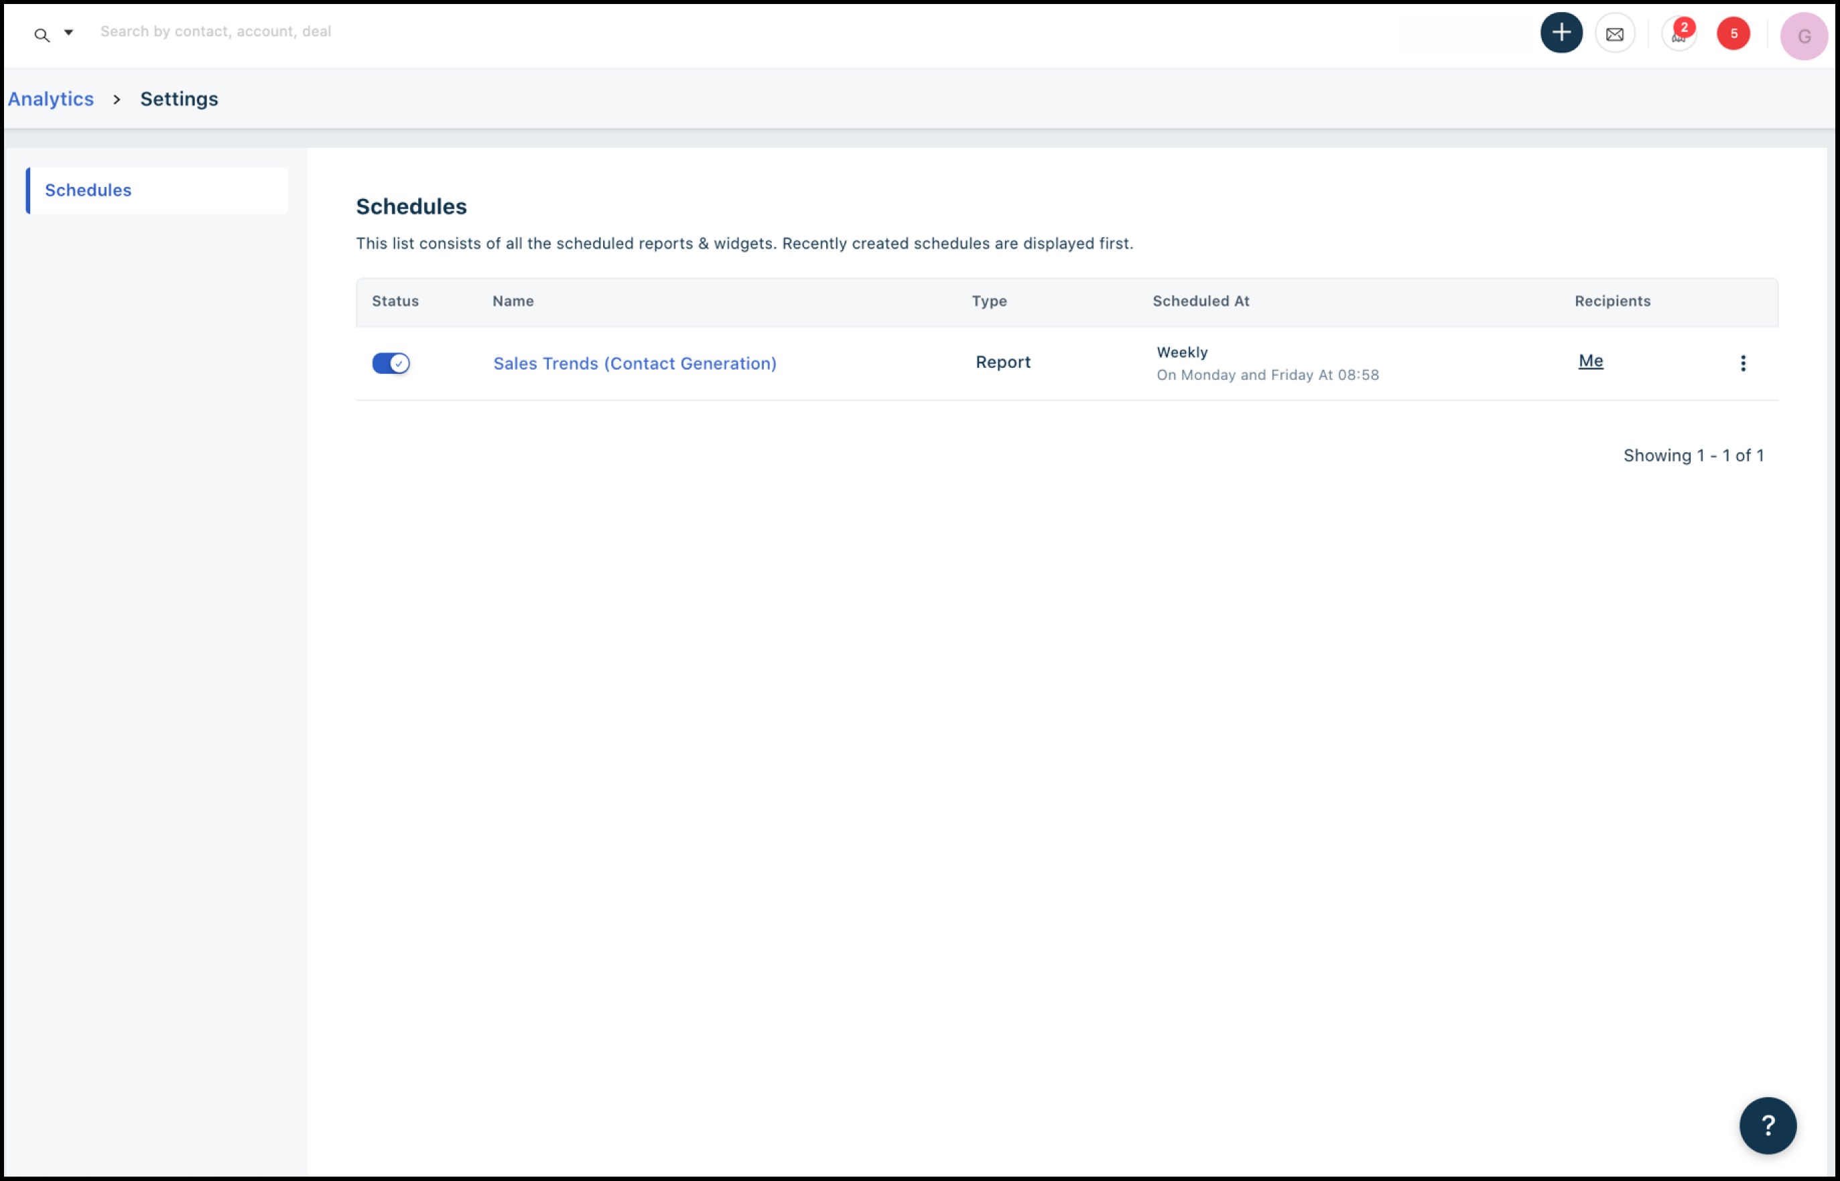Screen dimensions: 1840x1181
Task: Click the Recipients column header
Action: tap(1612, 301)
